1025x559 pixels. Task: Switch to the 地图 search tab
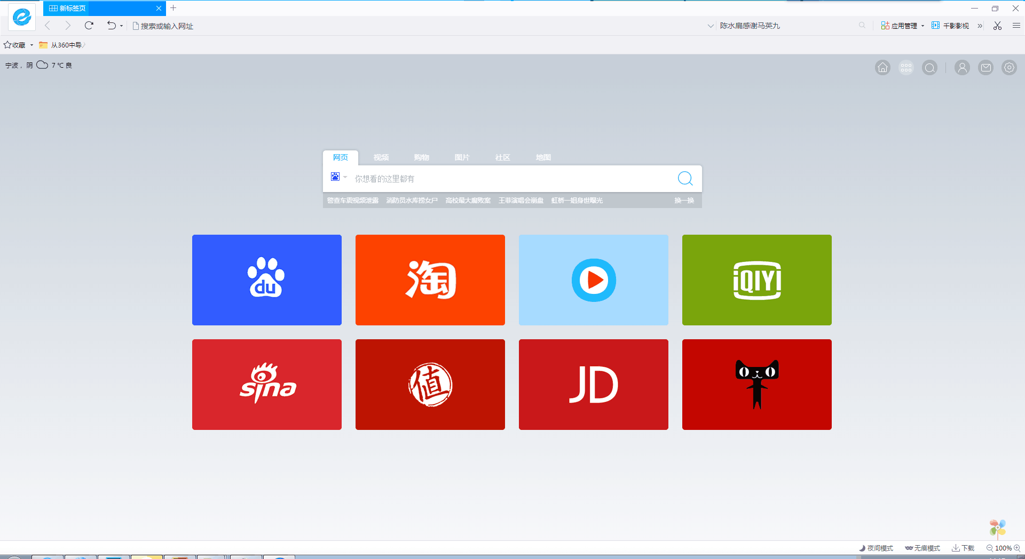543,157
